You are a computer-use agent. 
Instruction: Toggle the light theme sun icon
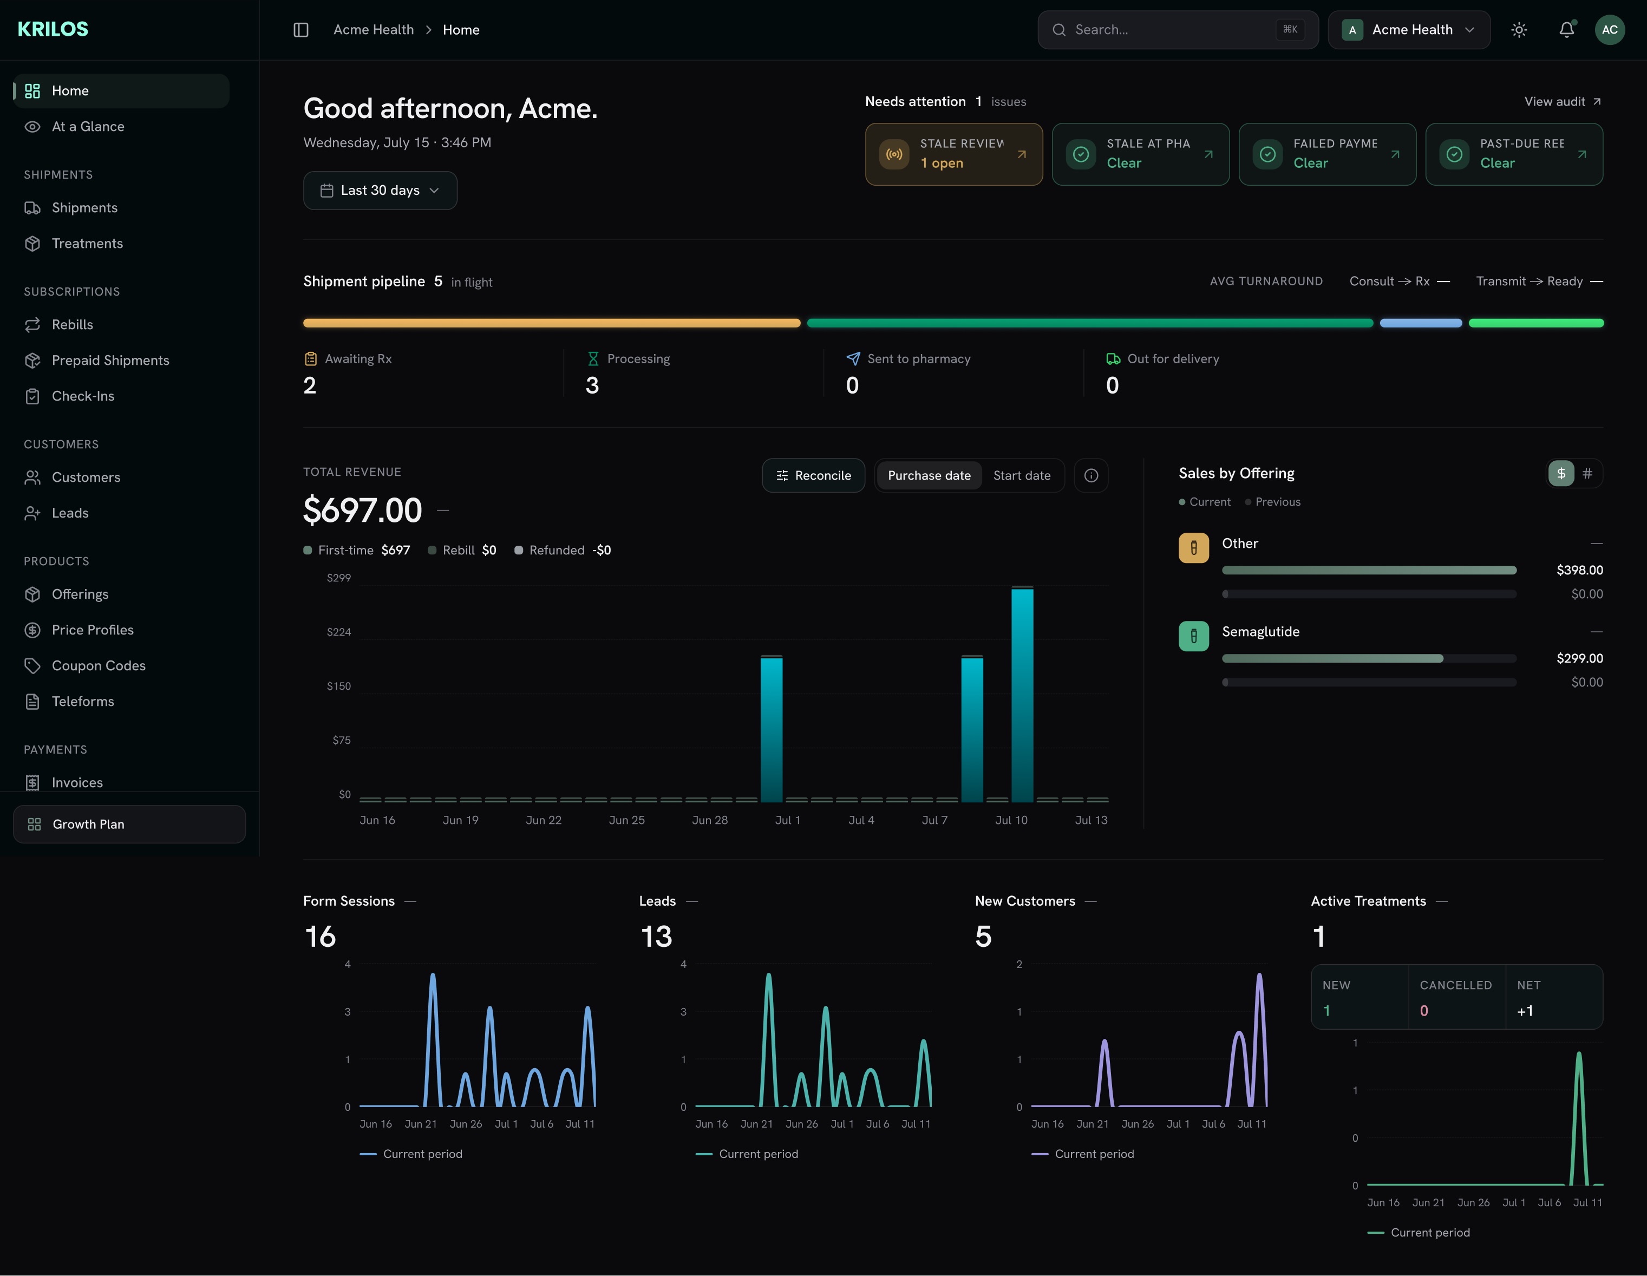pos(1519,29)
